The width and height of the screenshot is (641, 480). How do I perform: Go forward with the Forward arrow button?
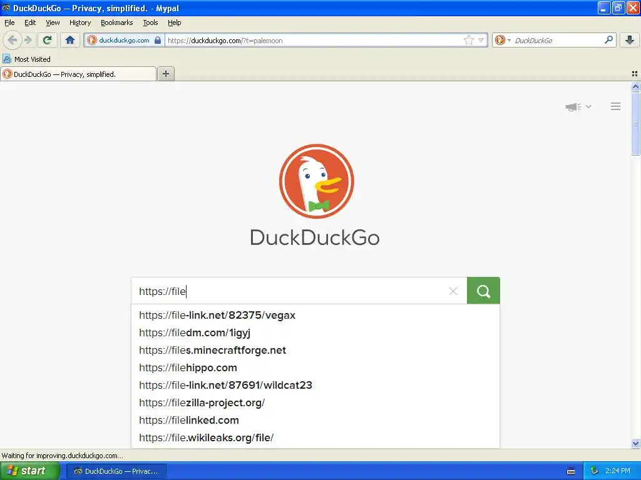click(28, 40)
